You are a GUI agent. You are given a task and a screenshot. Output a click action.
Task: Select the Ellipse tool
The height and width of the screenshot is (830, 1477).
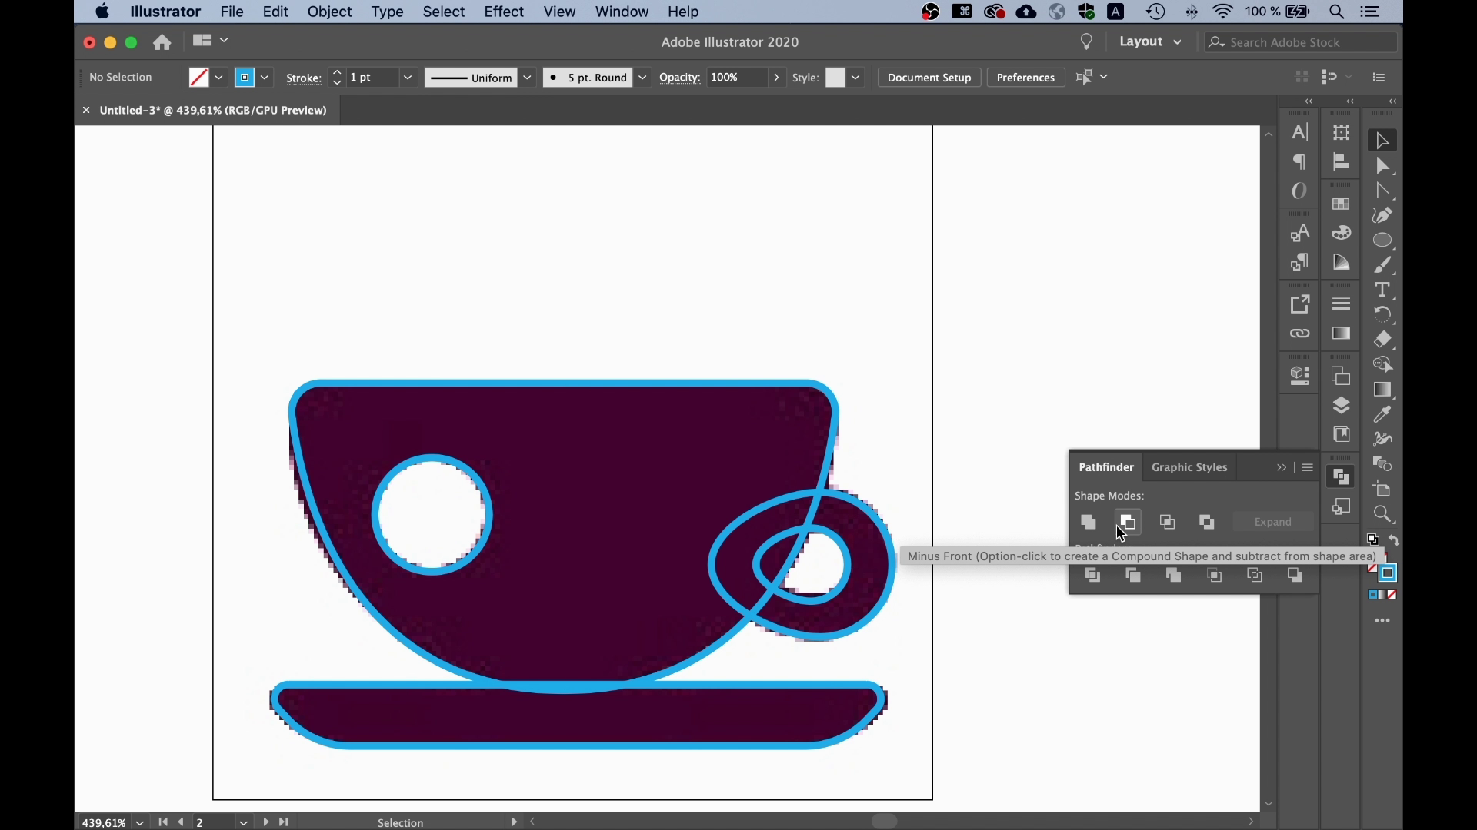pos(1383,241)
